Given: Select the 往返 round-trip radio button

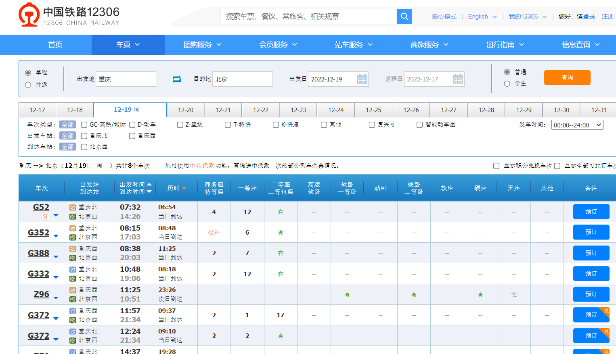Looking at the screenshot, I should pyautogui.click(x=28, y=85).
